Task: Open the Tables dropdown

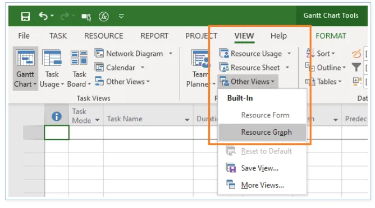Action: point(323,82)
